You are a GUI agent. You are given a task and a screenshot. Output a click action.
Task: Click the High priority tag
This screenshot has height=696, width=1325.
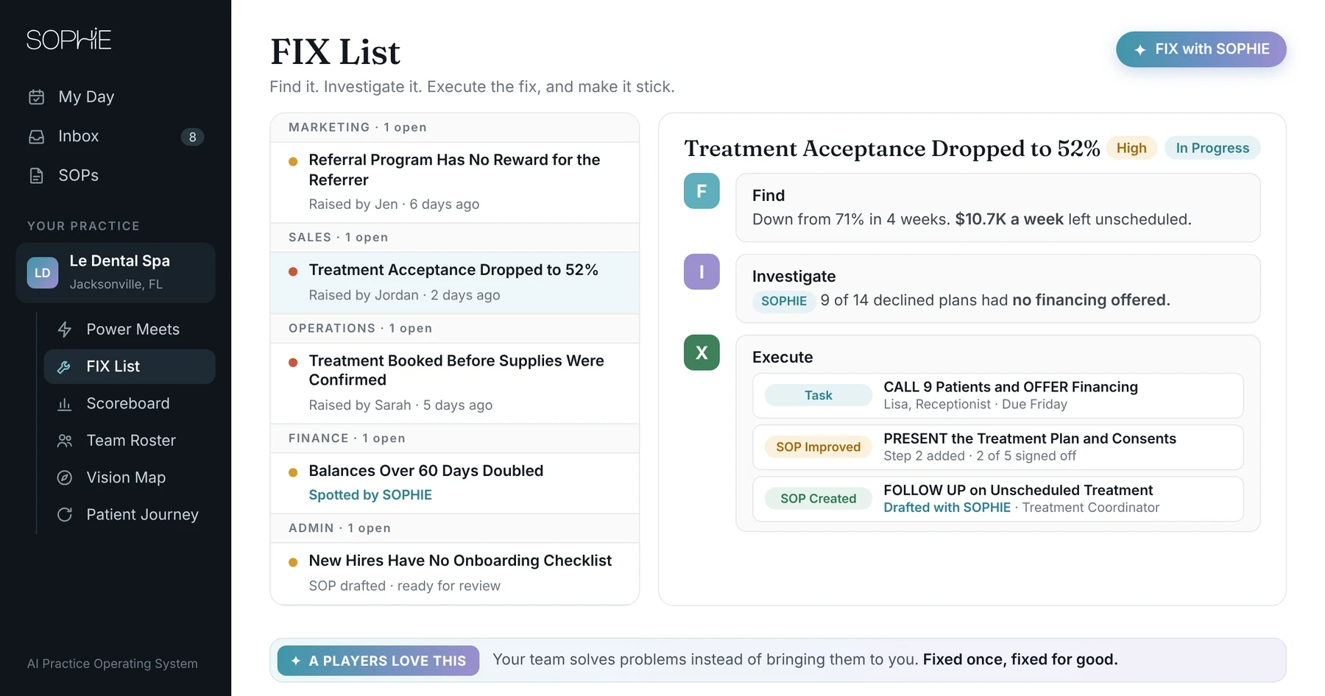pyautogui.click(x=1131, y=149)
